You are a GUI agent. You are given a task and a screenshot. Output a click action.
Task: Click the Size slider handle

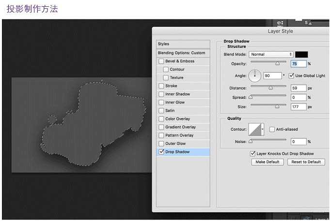coord(277,106)
